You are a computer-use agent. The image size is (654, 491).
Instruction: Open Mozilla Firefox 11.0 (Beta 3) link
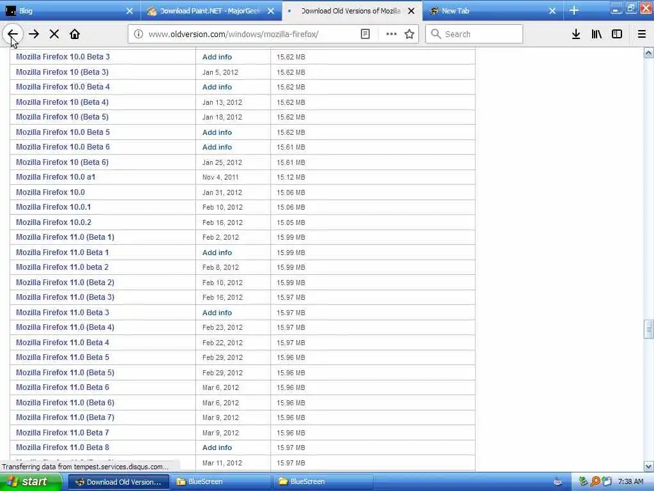pyautogui.click(x=65, y=297)
